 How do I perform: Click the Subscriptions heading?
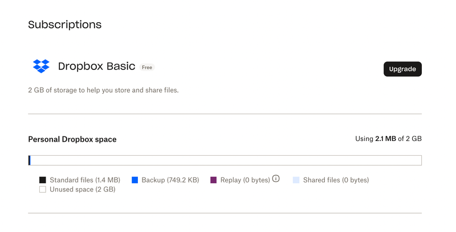click(65, 24)
